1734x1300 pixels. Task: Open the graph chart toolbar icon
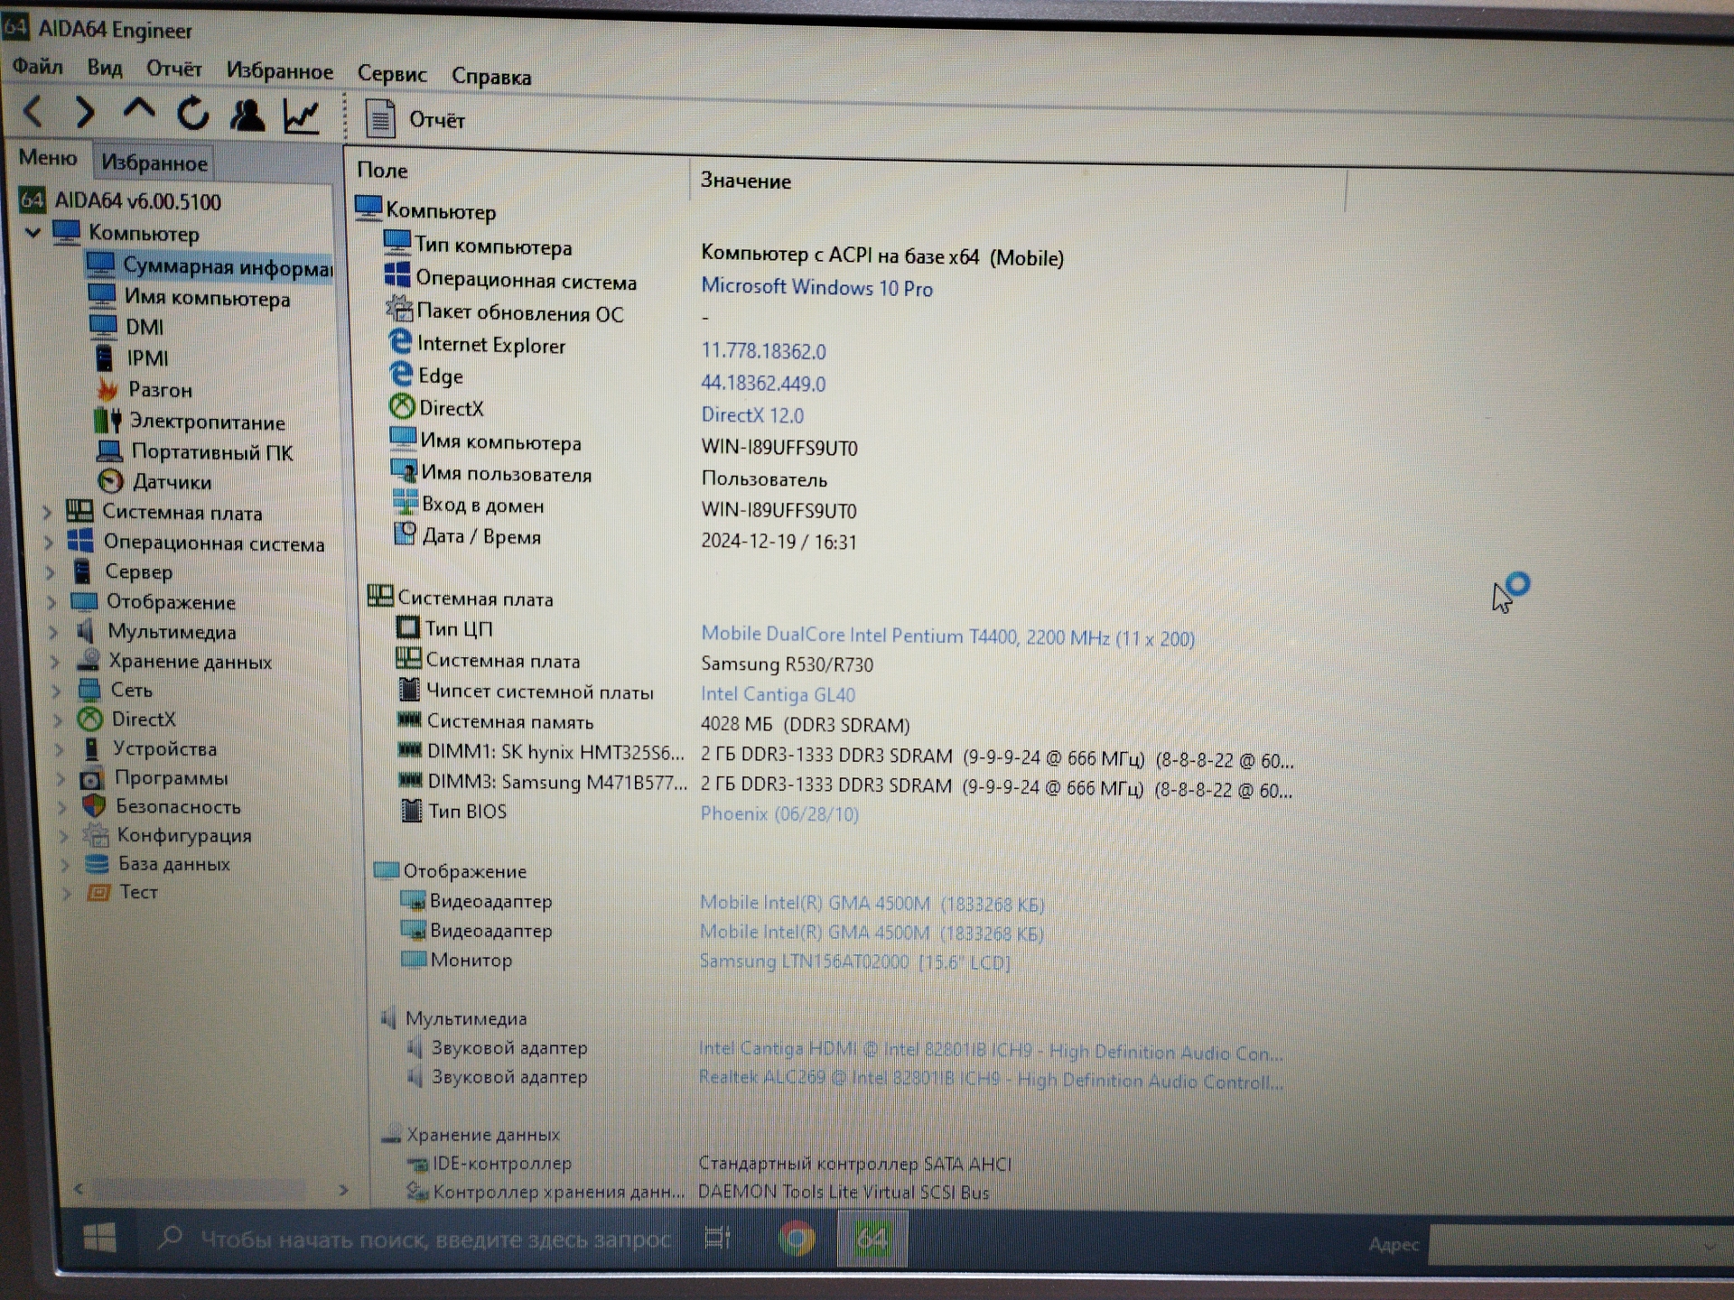click(x=301, y=116)
